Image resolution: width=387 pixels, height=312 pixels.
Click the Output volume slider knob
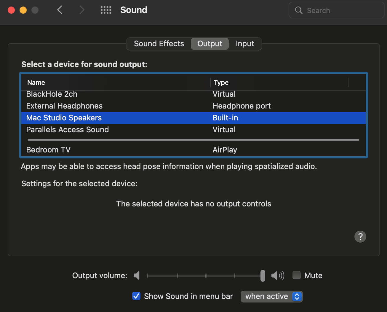click(x=263, y=276)
